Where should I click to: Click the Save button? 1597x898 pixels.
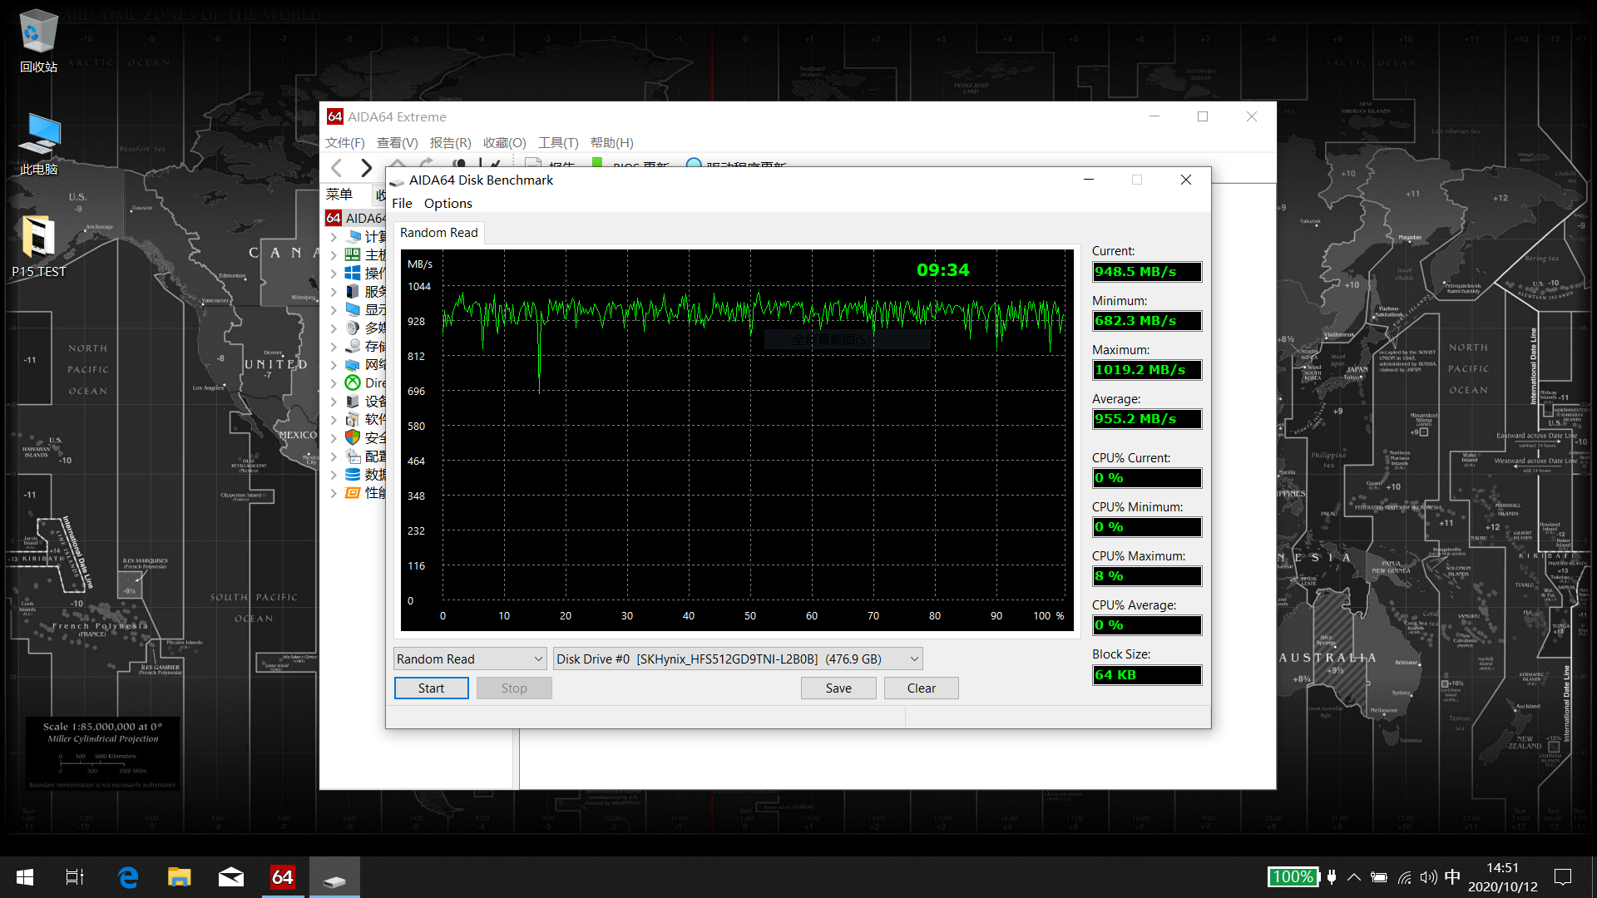[838, 688]
